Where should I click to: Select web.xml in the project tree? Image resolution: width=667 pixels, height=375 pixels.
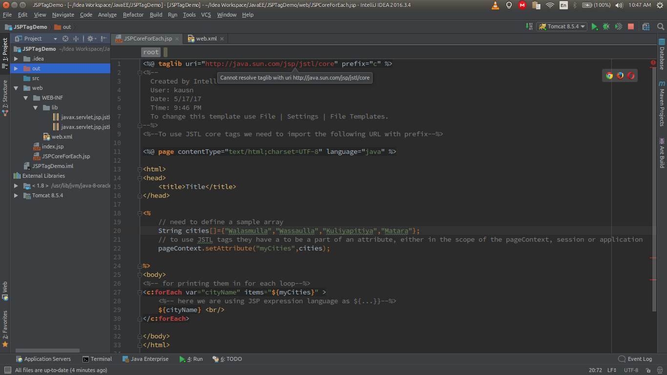point(58,137)
